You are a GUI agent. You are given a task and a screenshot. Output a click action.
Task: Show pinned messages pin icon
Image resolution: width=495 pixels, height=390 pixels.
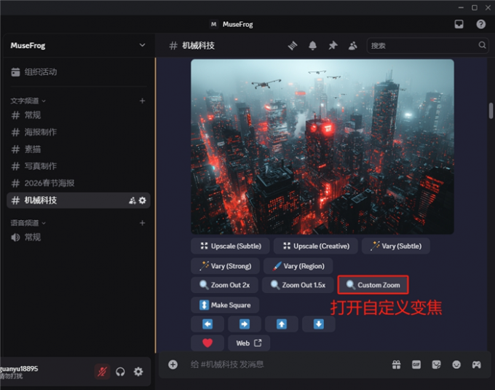coord(333,45)
